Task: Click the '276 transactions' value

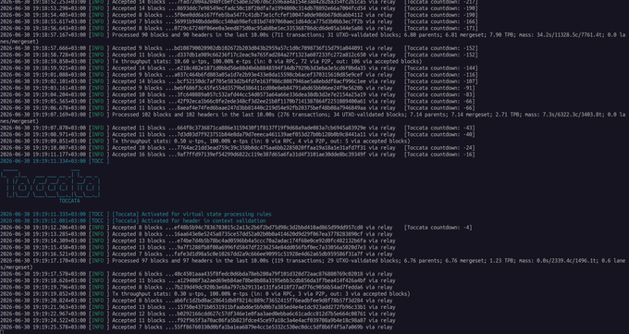Action: 305,115
